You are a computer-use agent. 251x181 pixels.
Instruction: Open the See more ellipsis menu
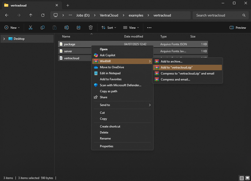149,28
